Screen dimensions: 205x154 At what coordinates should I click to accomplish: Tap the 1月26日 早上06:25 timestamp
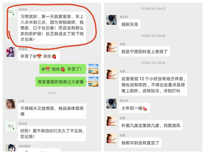click(153, 9)
